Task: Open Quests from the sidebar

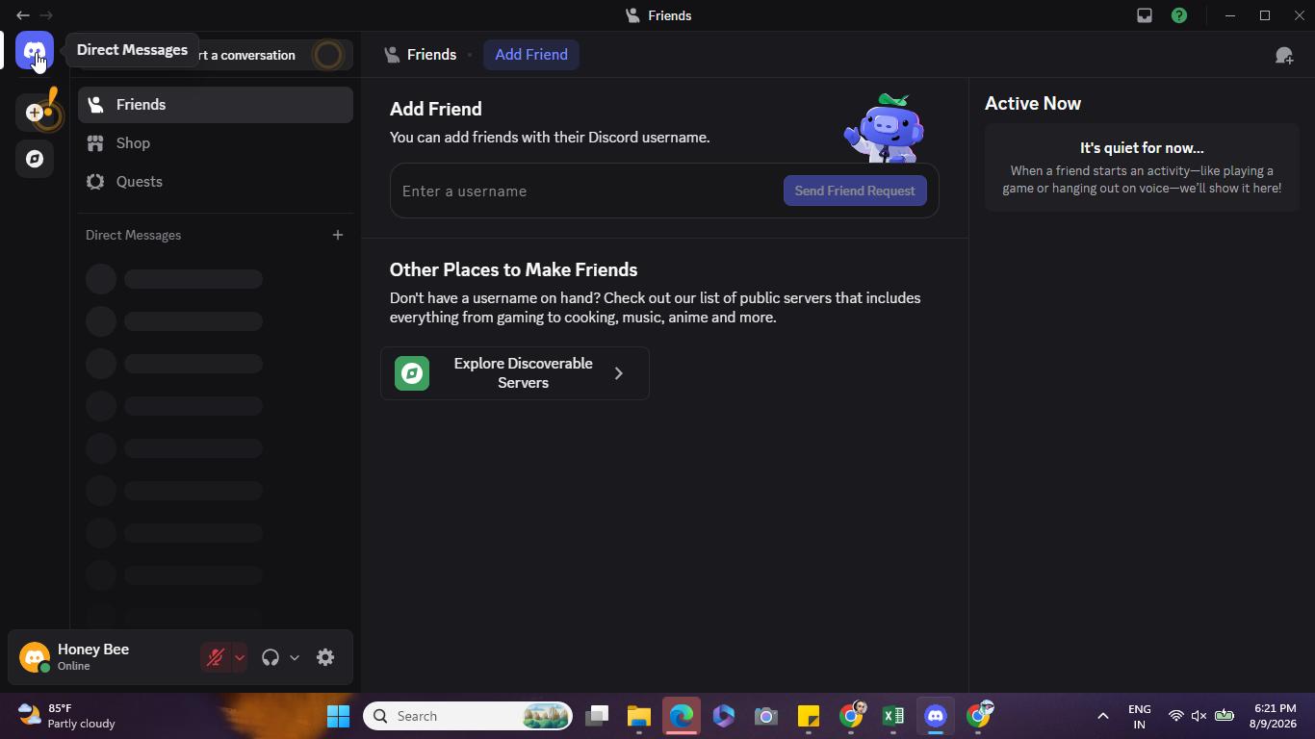Action: 216,182
